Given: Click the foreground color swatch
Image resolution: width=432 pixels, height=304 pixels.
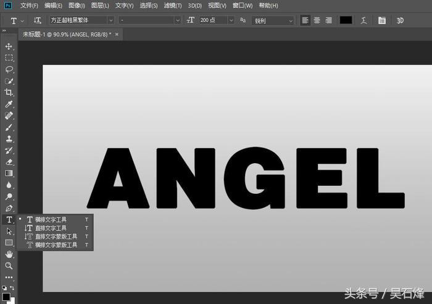Looking at the screenshot, I should [6, 297].
